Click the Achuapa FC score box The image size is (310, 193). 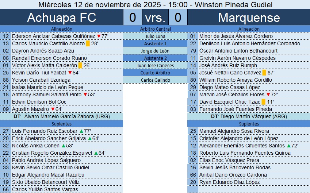(133, 17)
